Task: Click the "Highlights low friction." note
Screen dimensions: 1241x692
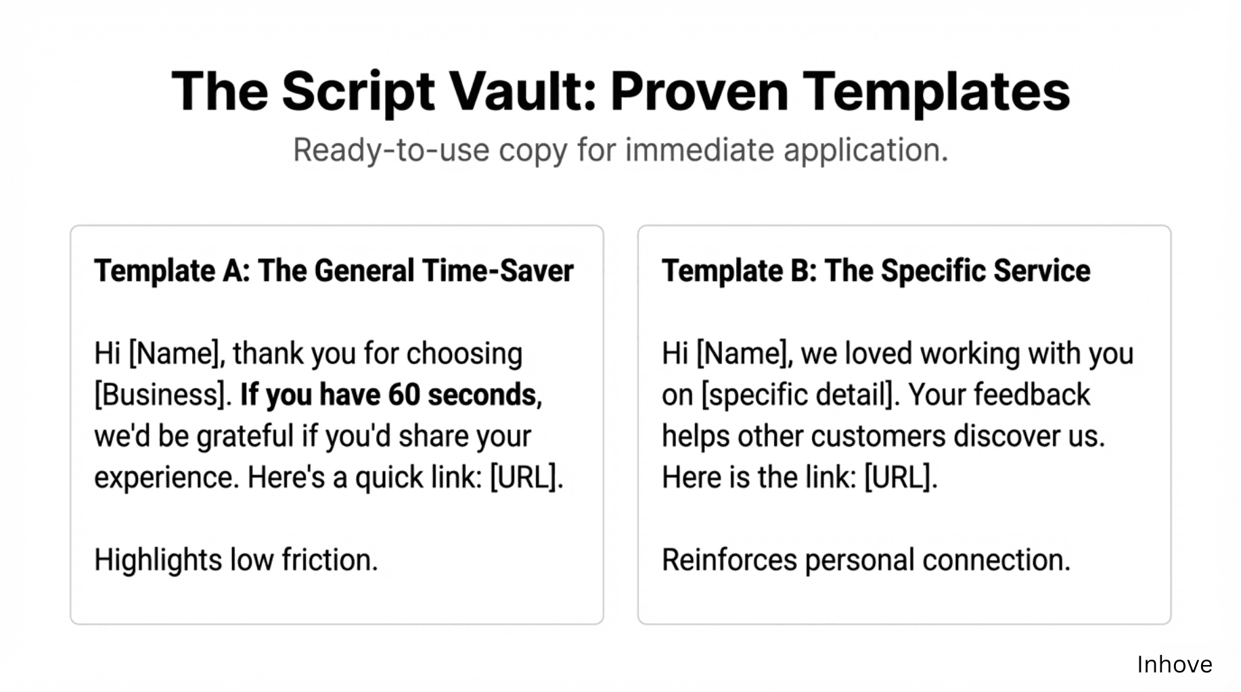Action: 236,560
